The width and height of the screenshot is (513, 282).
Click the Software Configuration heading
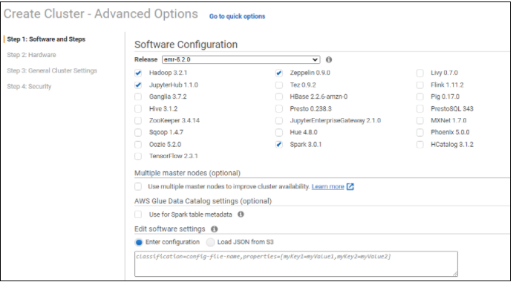click(186, 45)
